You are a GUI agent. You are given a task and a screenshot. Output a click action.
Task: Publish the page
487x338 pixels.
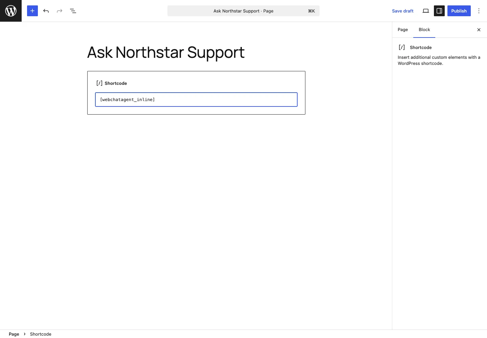coord(459,11)
